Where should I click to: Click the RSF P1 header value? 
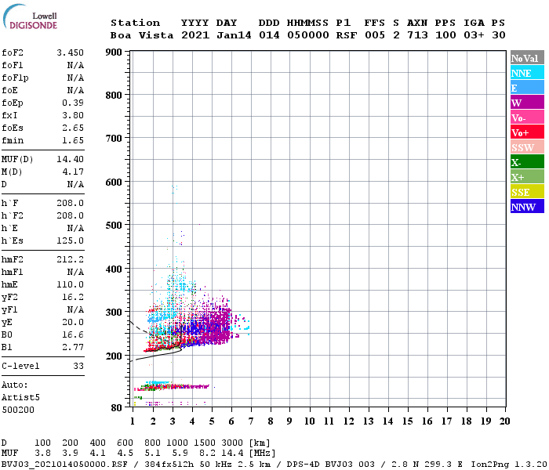point(347,35)
